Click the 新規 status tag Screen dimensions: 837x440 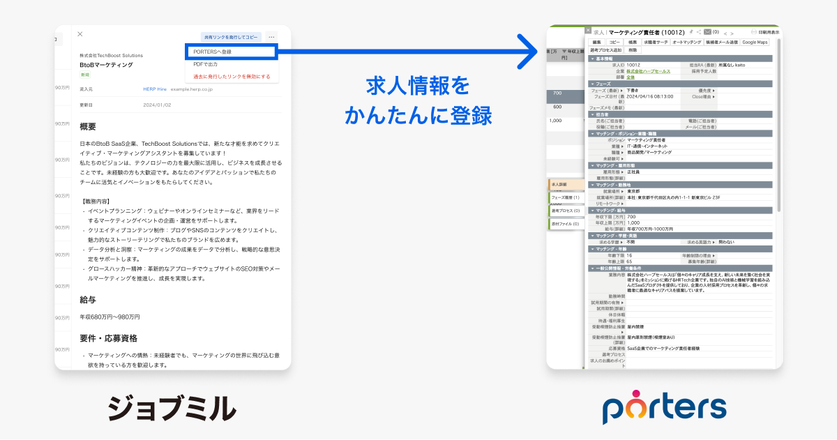tap(85, 75)
